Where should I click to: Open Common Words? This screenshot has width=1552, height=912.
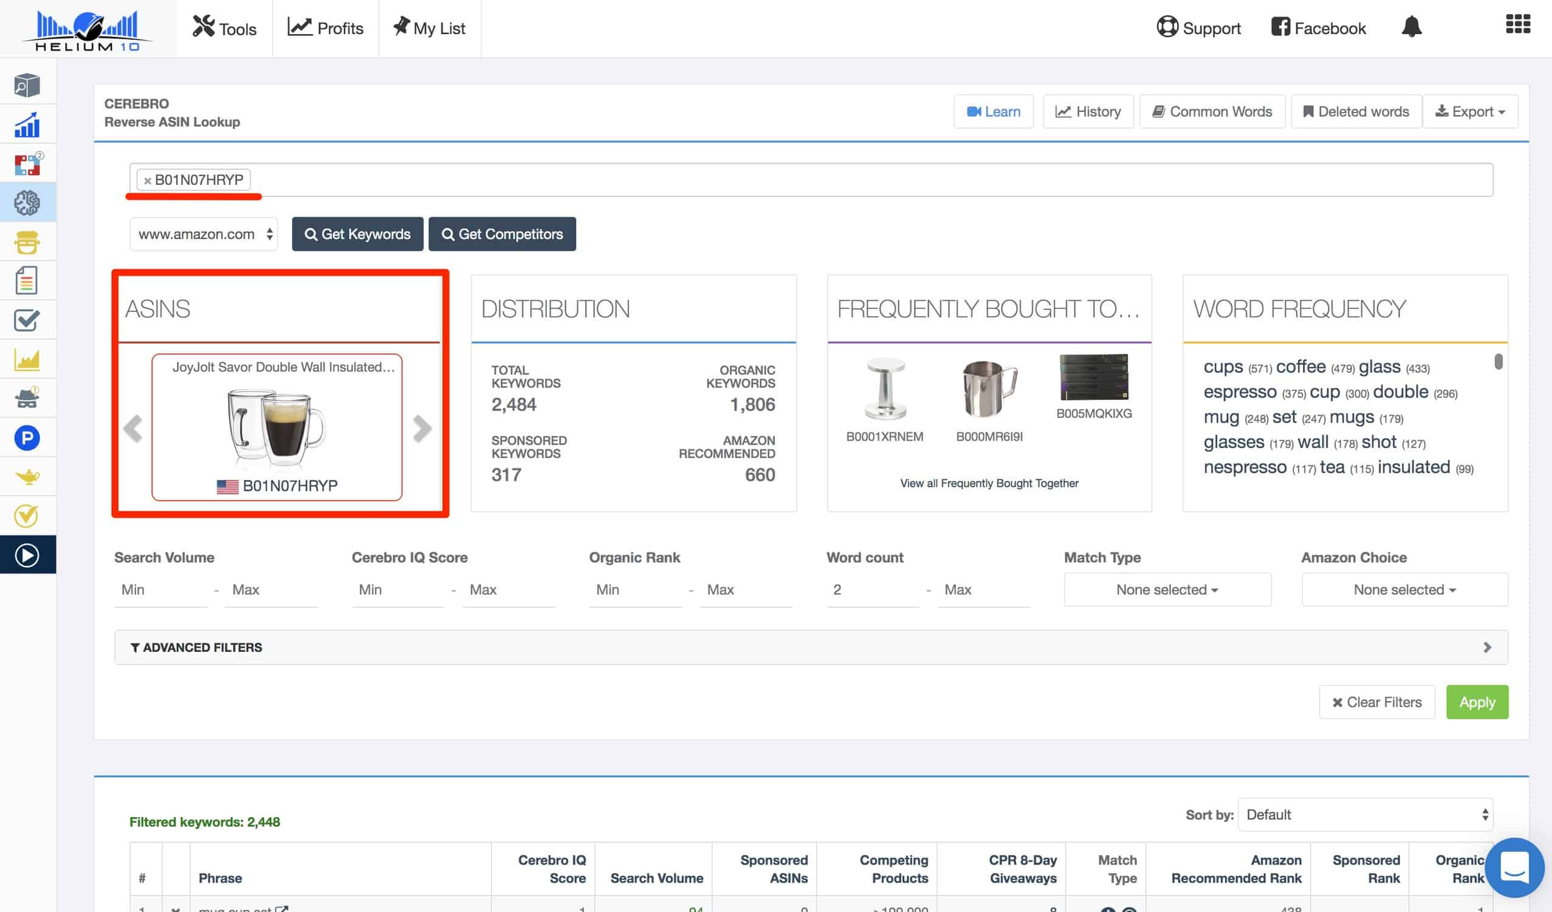click(x=1212, y=111)
